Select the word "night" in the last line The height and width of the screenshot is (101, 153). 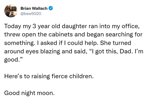pos(28,93)
